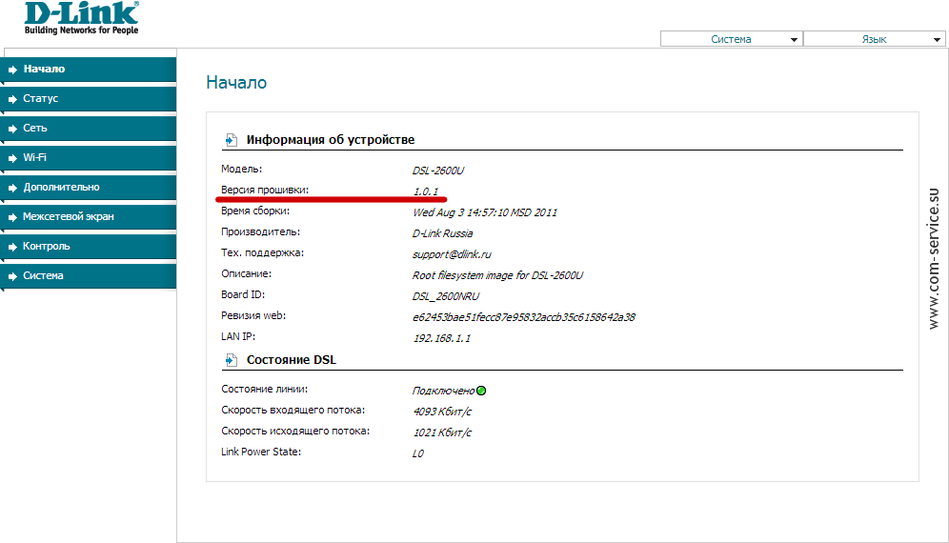949x543 pixels.
Task: Click downstream speed 4093 Кбит/с
Action: point(442,412)
